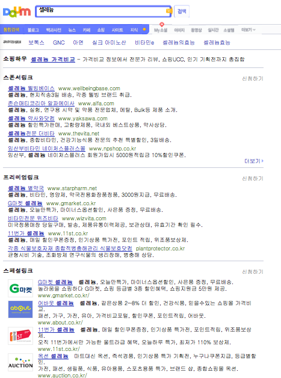Open the 지식 tab
281x378 pixels.
(x=134, y=30)
